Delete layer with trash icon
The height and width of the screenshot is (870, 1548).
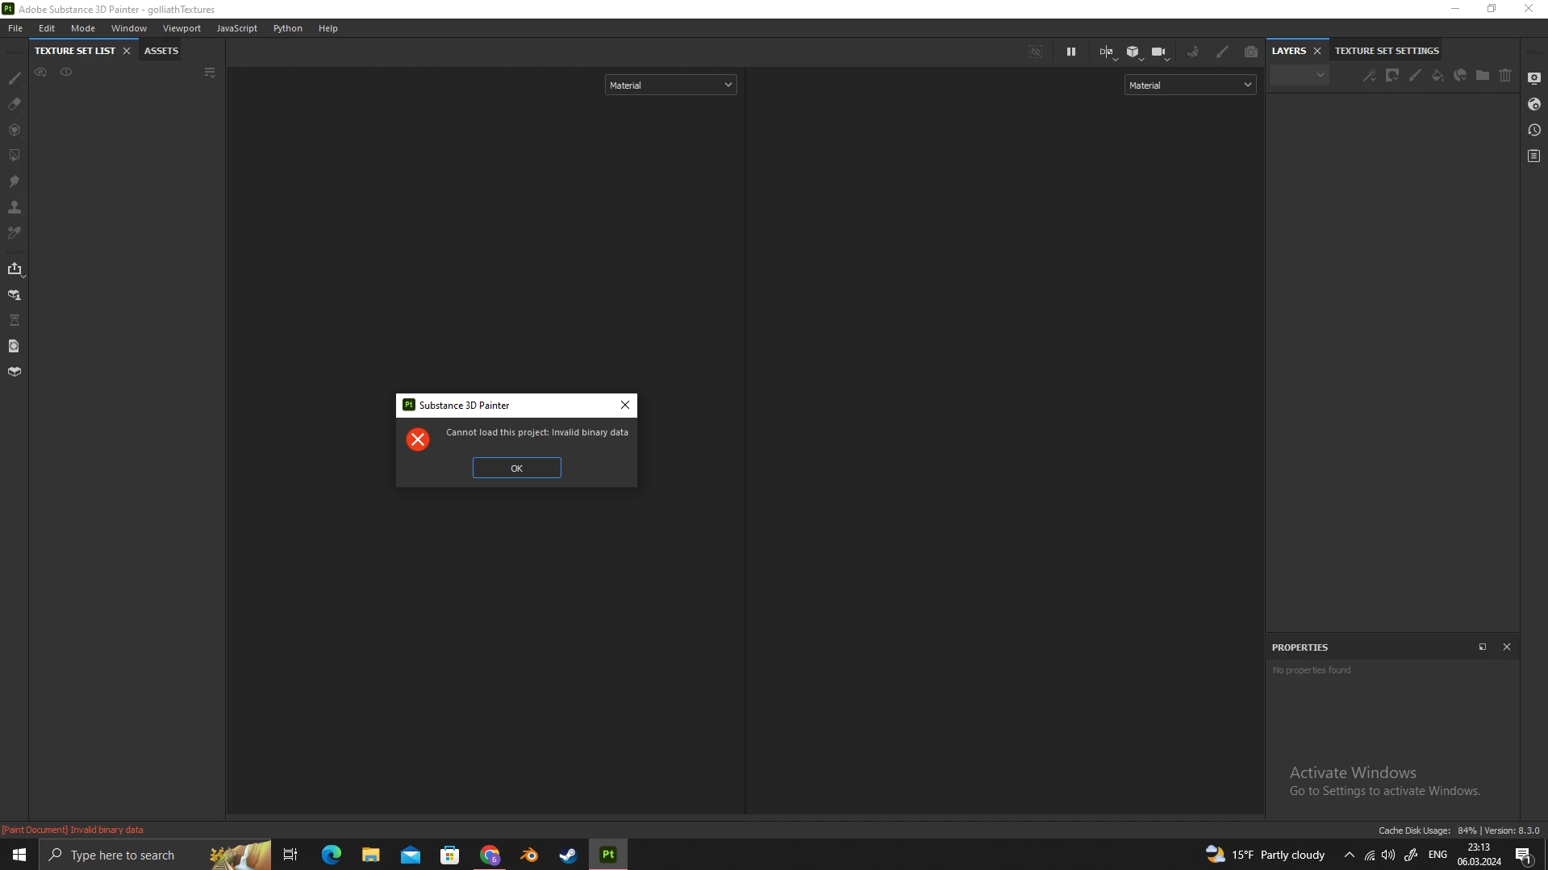[1505, 75]
